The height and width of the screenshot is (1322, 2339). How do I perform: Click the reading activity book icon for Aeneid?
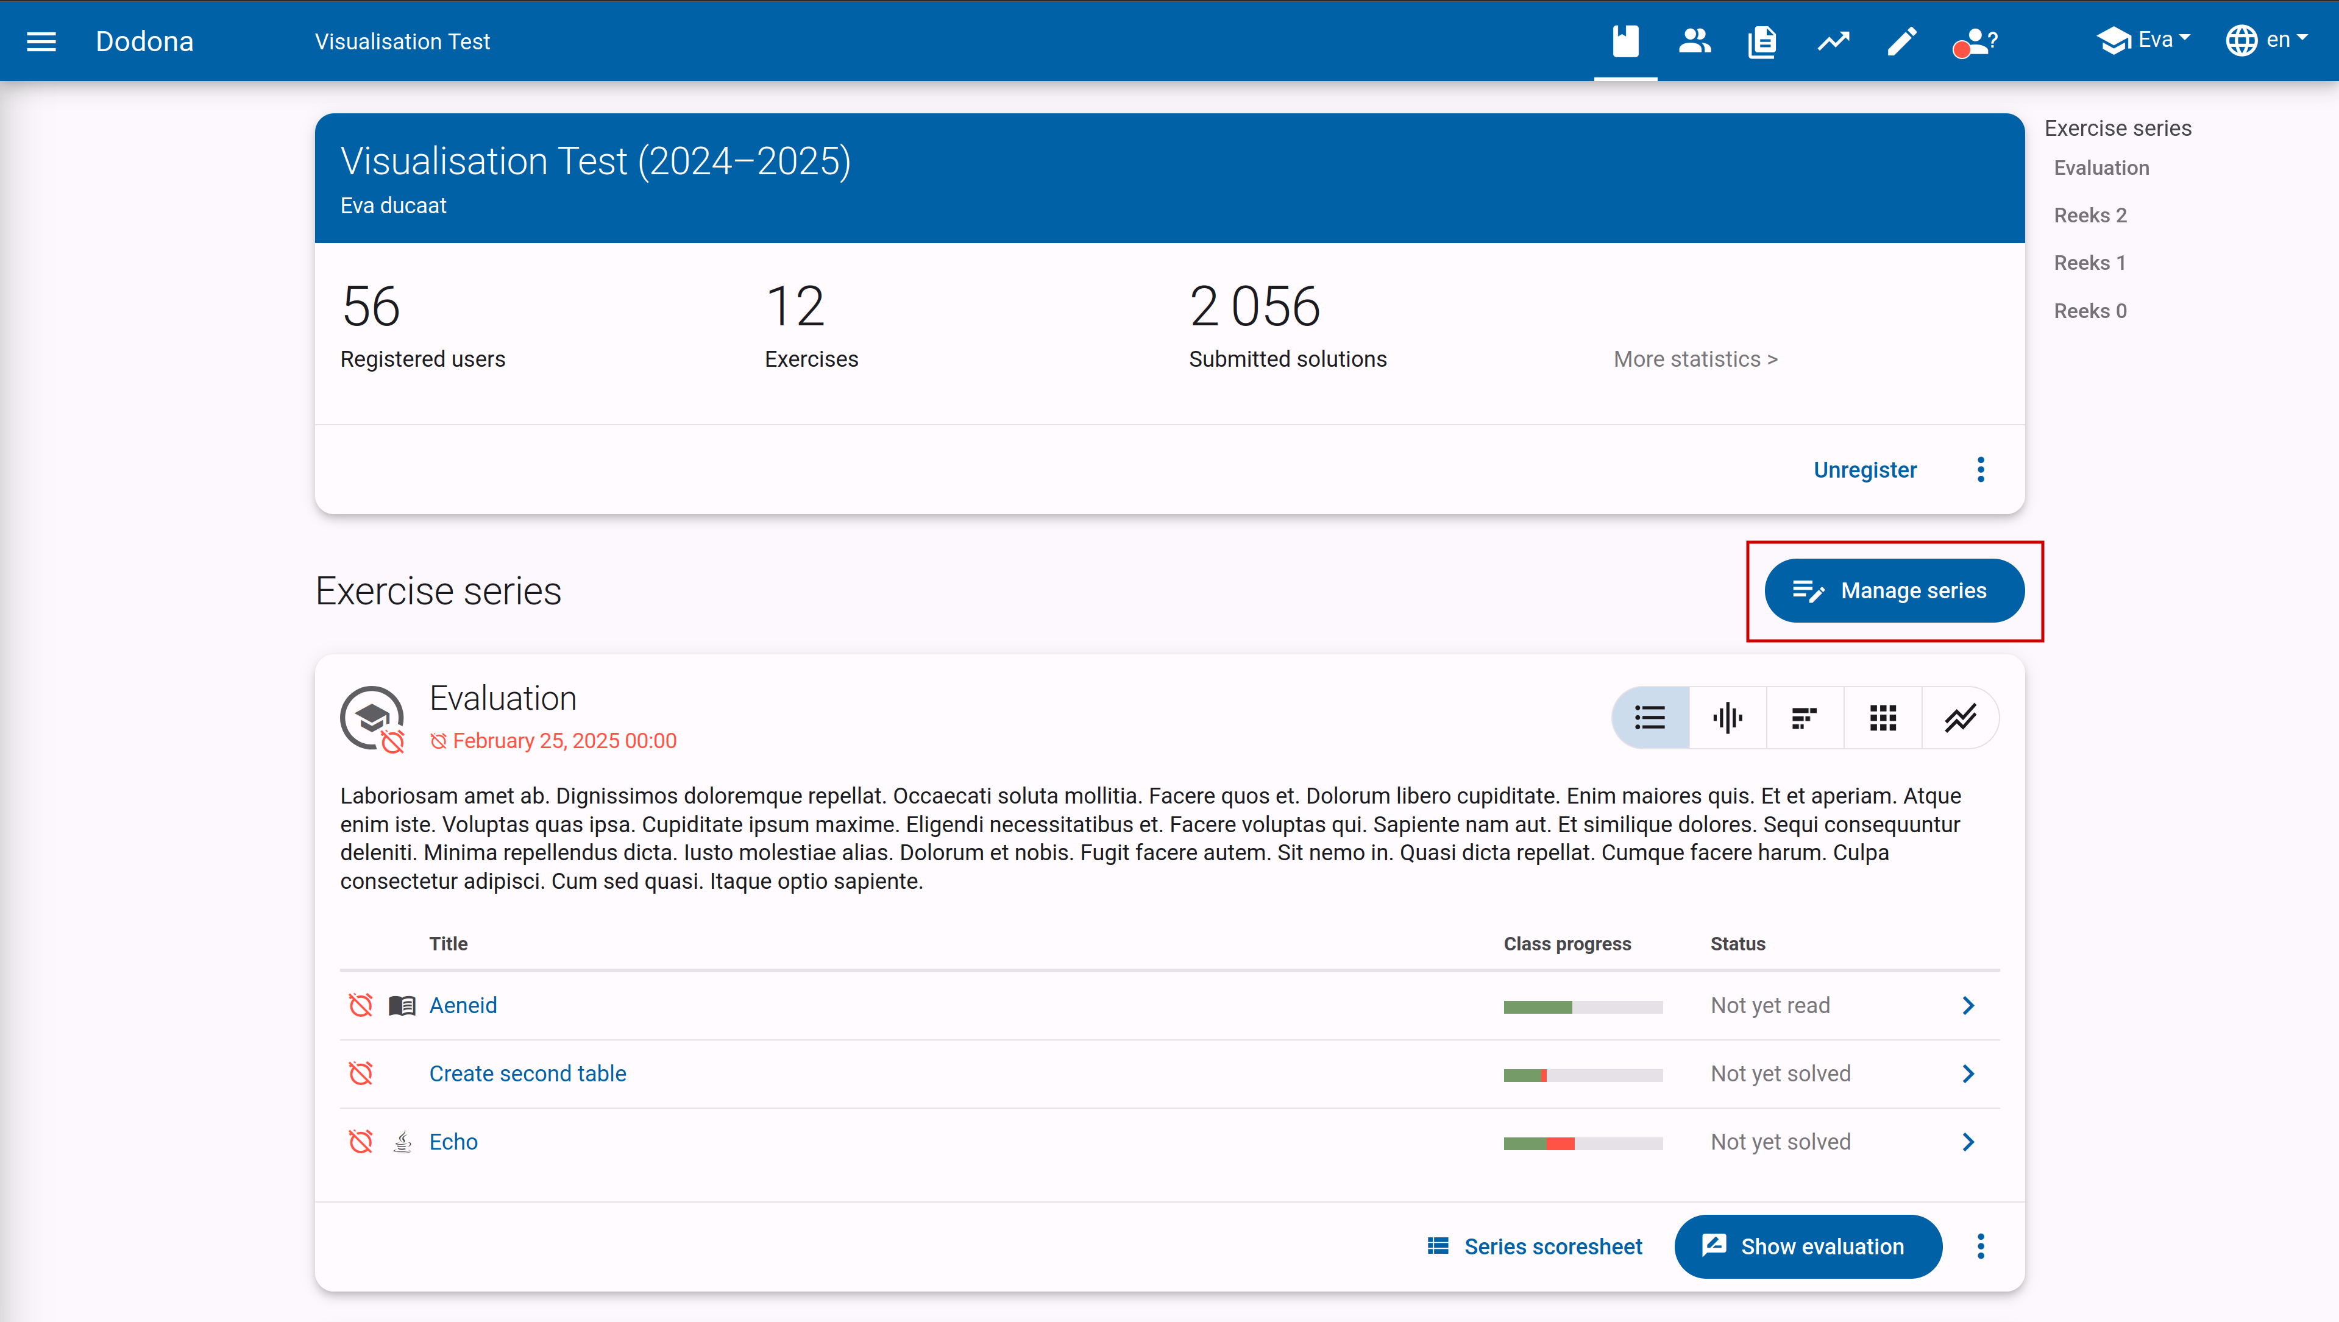click(402, 1005)
